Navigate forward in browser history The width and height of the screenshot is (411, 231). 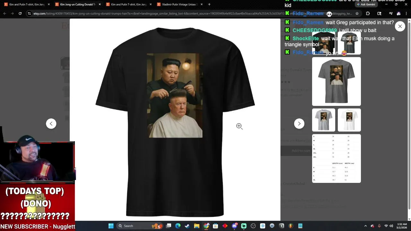point(12,13)
